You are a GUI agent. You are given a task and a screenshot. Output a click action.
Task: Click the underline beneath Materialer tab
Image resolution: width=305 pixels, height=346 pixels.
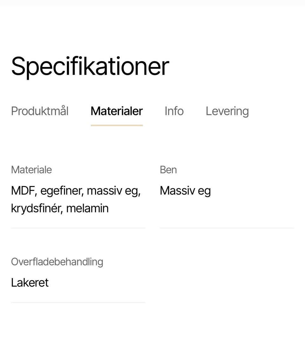pos(116,125)
